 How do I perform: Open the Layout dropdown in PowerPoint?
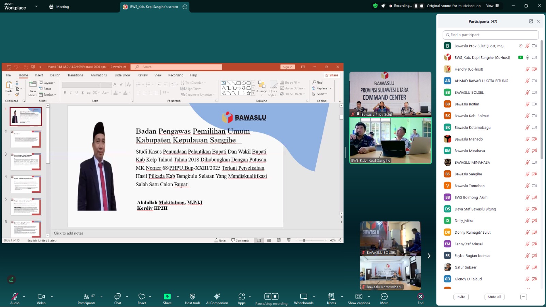[47, 83]
